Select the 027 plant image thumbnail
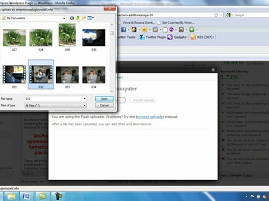This screenshot has height=201, width=269. click(x=14, y=38)
